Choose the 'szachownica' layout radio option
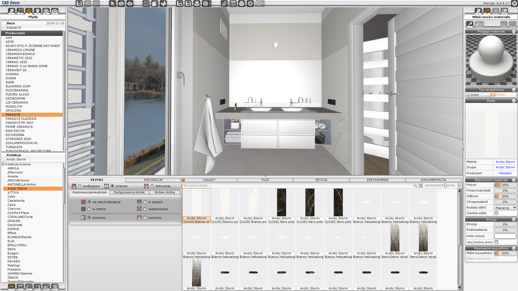Image resolution: width=518 pixels, height=291 pixels. (145, 209)
